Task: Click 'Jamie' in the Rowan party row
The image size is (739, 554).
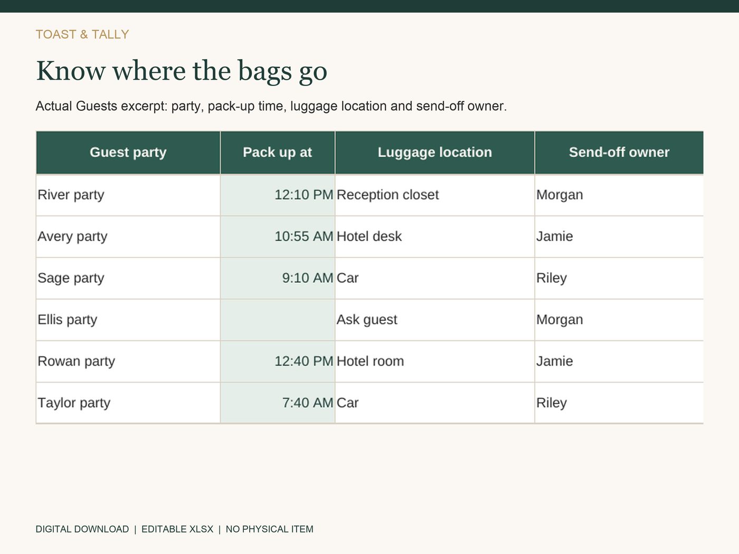Action: point(619,362)
